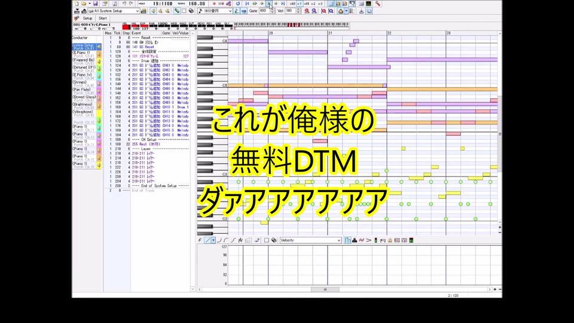
Task: Set playback speed to x3
Action: (320, 4)
